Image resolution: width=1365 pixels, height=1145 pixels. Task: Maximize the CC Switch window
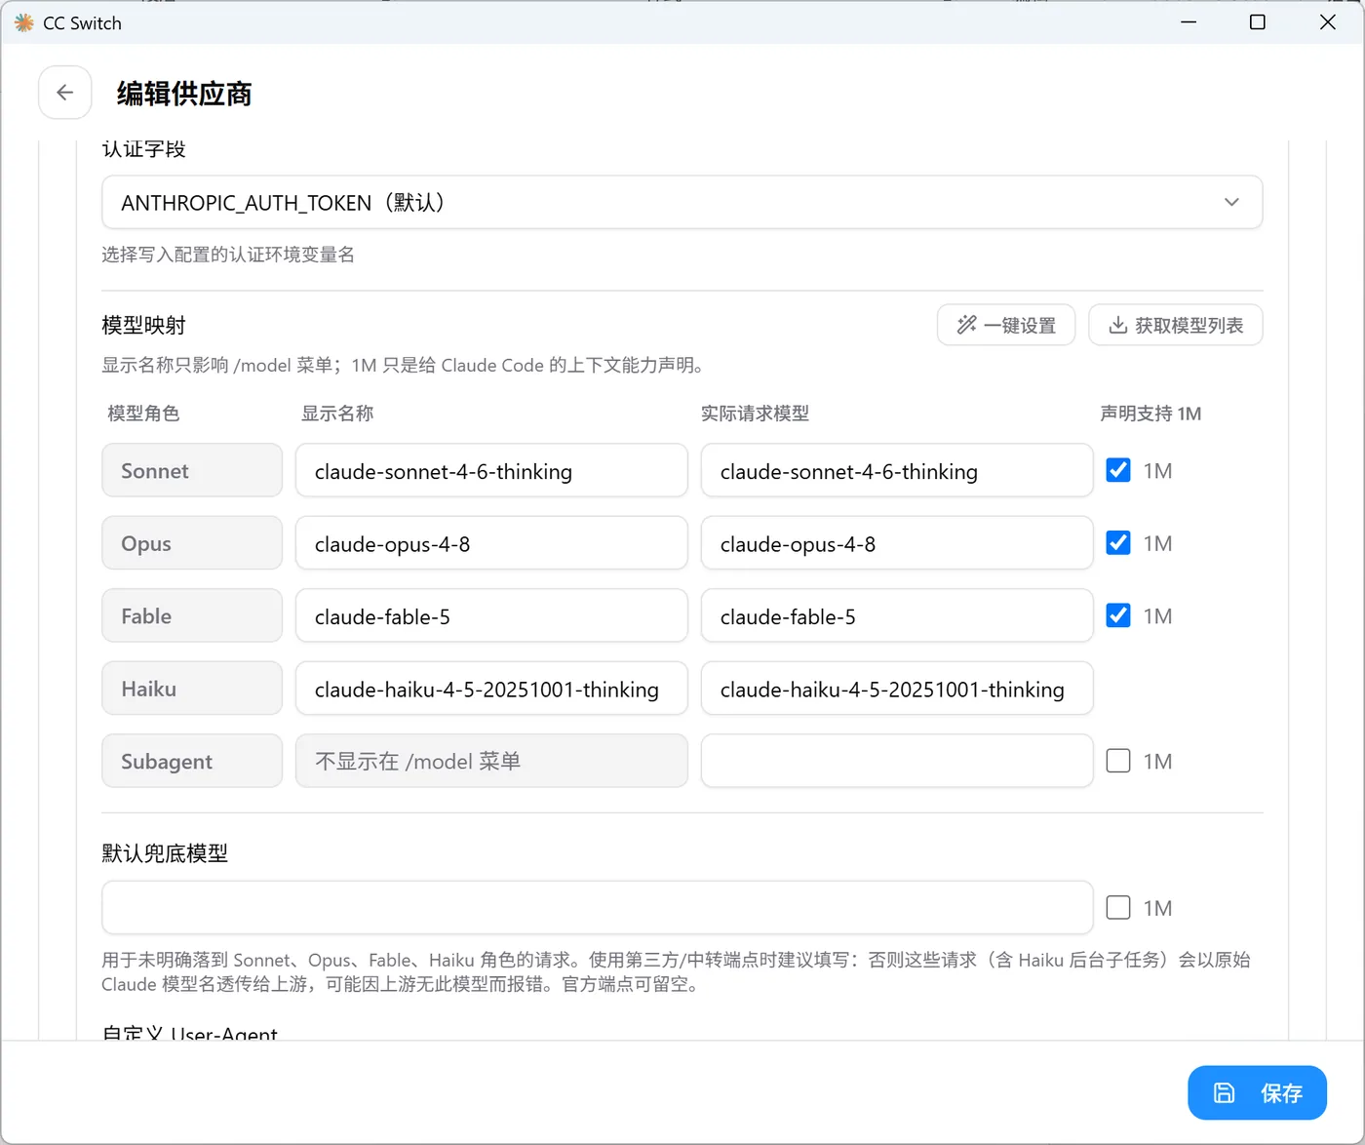[x=1258, y=22]
